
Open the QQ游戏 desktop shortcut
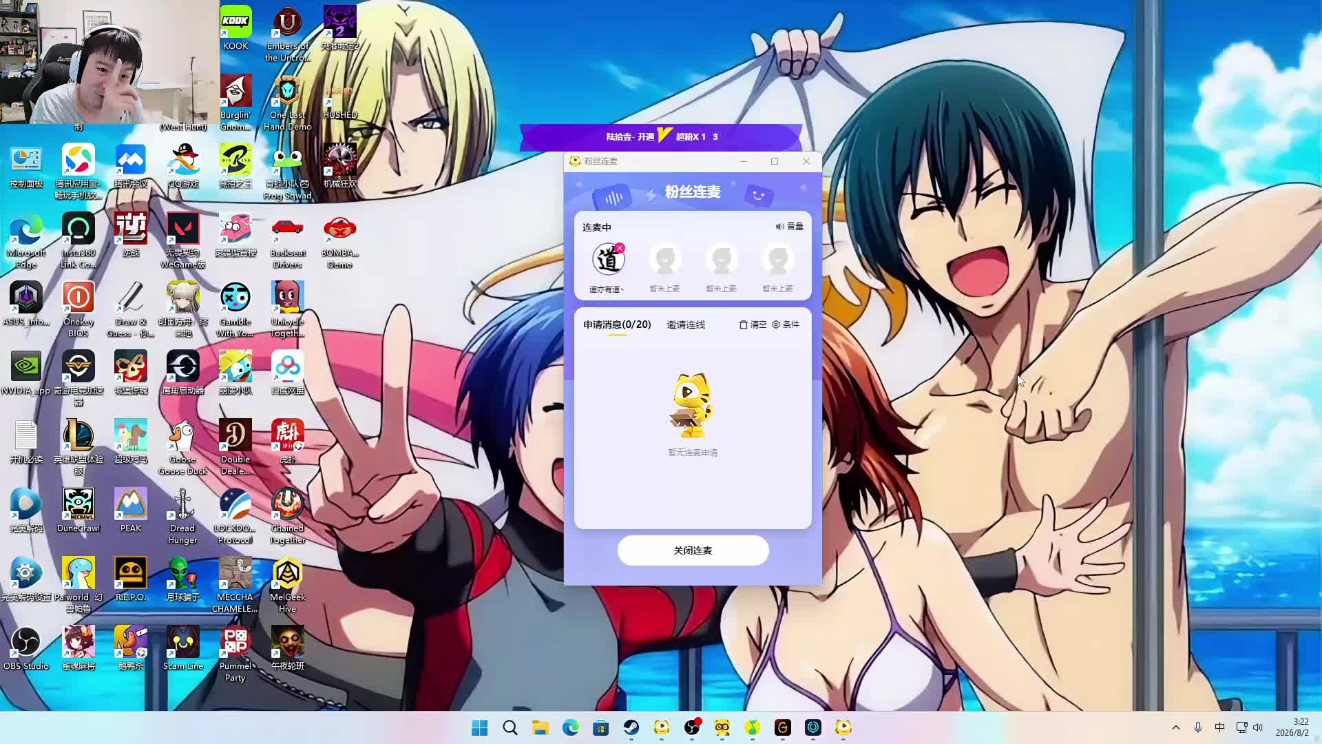(183, 165)
